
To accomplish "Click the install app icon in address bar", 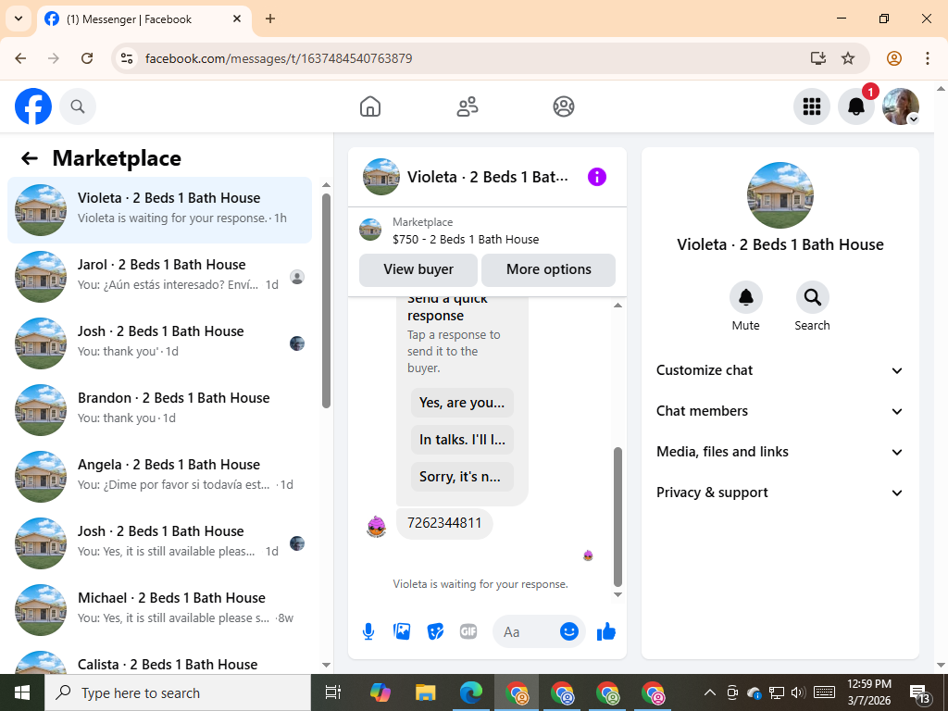I will 818,58.
